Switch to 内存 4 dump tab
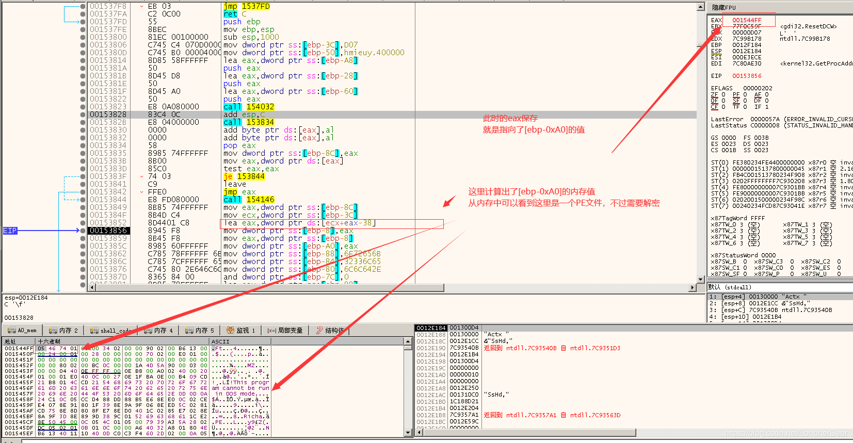The image size is (853, 443). [x=158, y=330]
